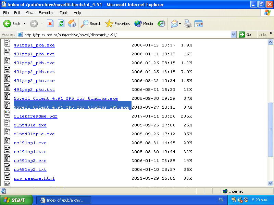The width and height of the screenshot is (274, 205).
Task: Expand the Mail dropdown arrow
Action: [x=180, y=24]
